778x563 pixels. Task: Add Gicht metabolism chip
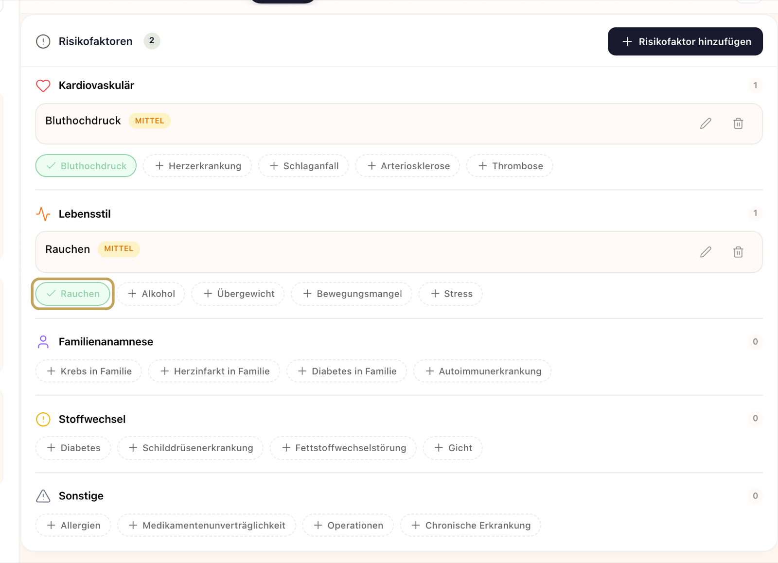tap(453, 448)
